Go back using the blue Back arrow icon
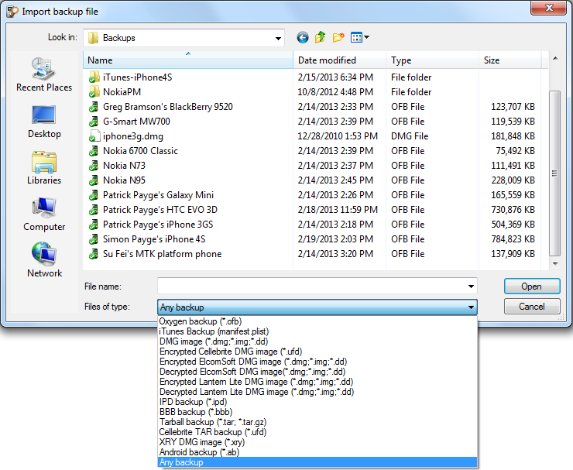Viewport: 573px width, 470px height. (x=303, y=37)
